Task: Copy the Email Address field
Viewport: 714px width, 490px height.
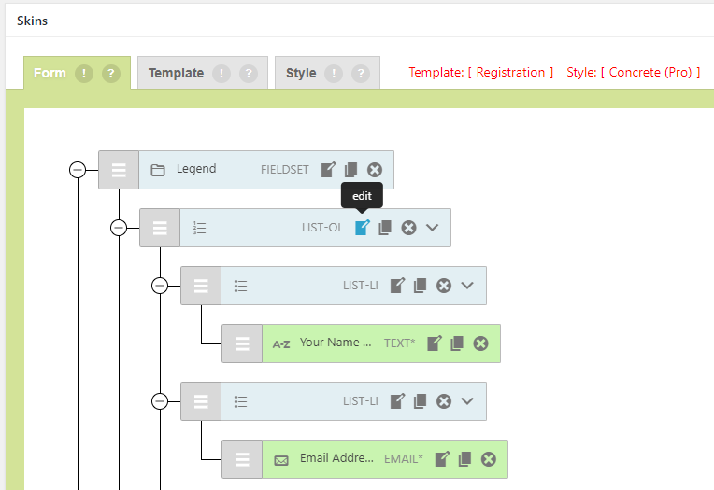Action: tap(464, 459)
